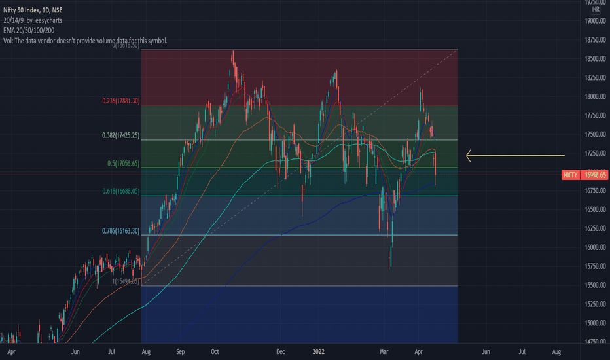The image size is (610, 360).
Task: Click the 17500.00 price axis value
Action: pyautogui.click(x=595, y=134)
